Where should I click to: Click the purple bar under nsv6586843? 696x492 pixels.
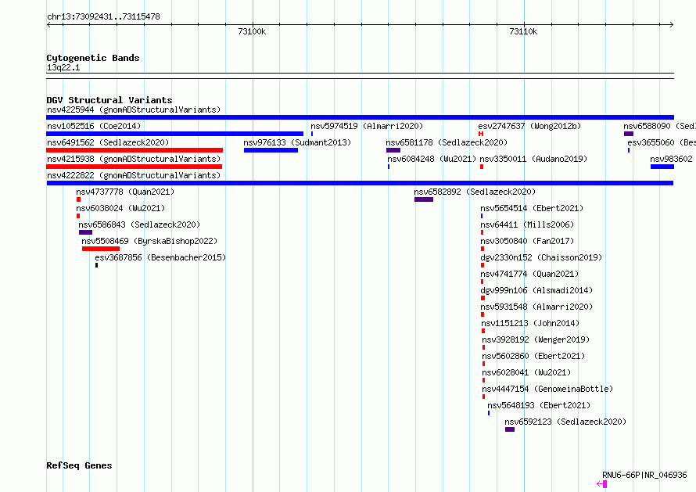(x=86, y=232)
